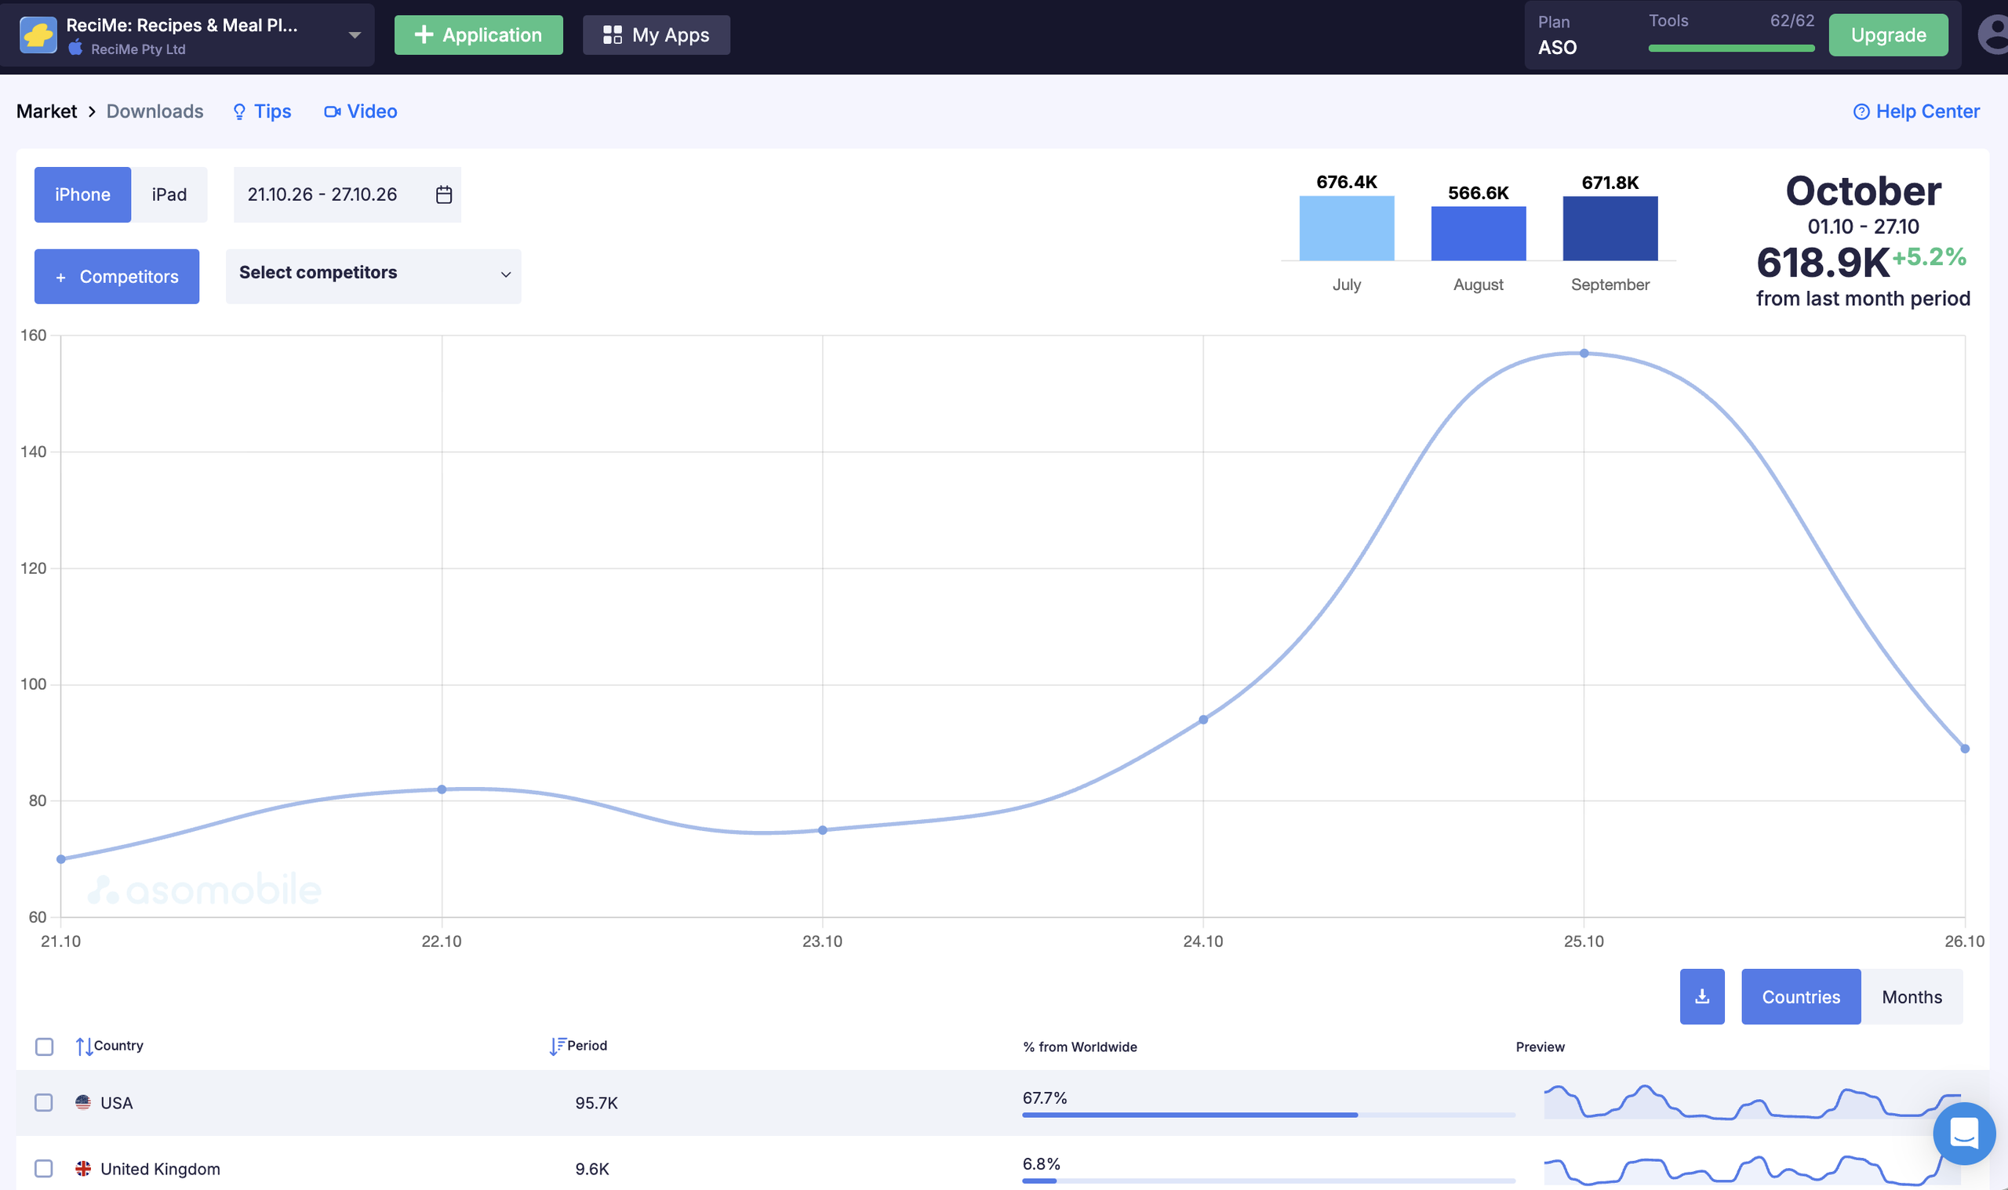The image size is (2008, 1190).
Task: Open the calendar picker icon
Action: pyautogui.click(x=444, y=195)
